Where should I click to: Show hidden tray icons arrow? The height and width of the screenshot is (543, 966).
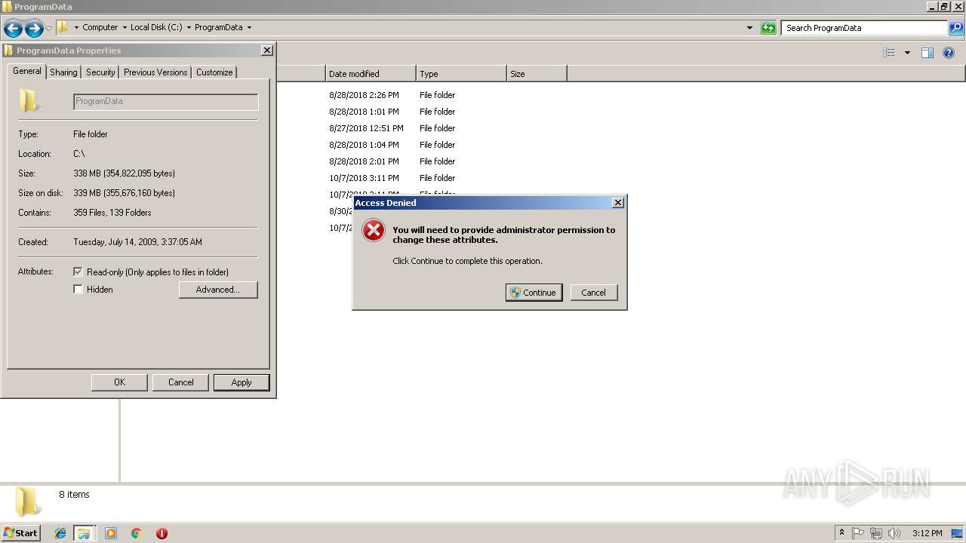841,532
